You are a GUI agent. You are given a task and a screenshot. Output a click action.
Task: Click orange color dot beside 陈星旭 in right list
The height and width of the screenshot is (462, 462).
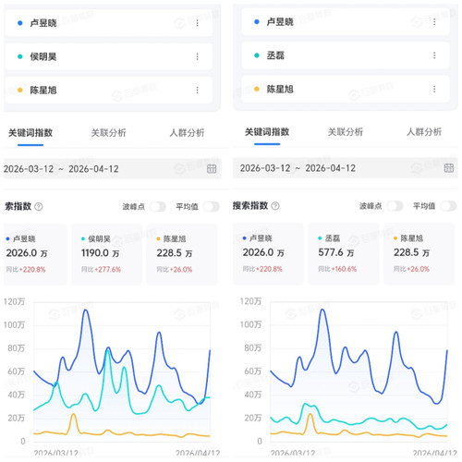pyautogui.click(x=257, y=89)
